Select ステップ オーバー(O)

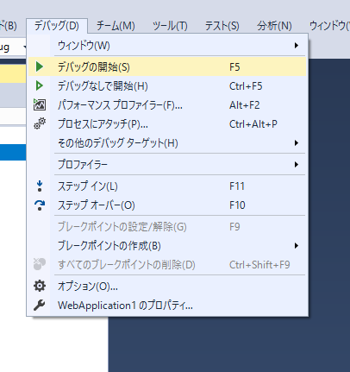pyautogui.click(x=167, y=205)
